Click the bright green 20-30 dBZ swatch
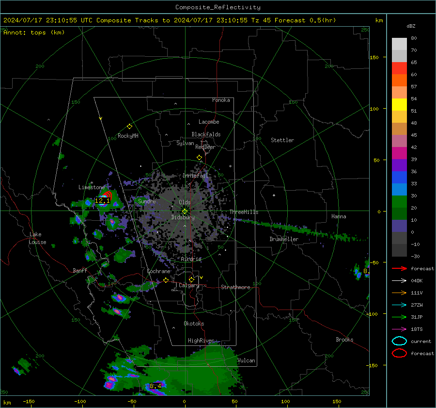This screenshot has height=408, width=436. (x=399, y=202)
